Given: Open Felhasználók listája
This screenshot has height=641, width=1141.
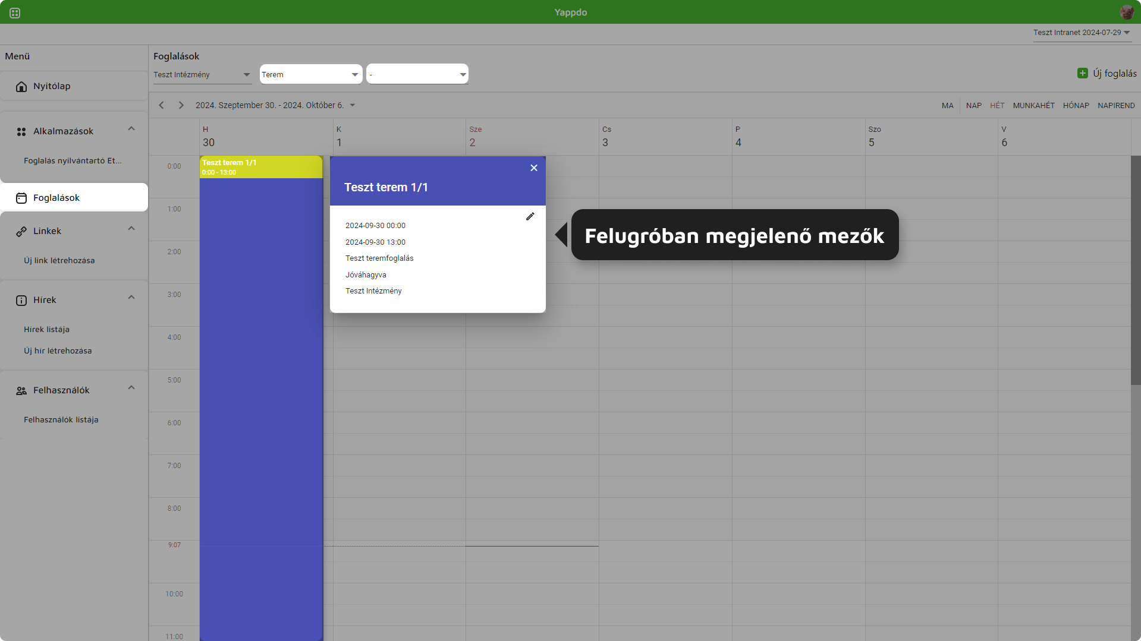Looking at the screenshot, I should 61,420.
